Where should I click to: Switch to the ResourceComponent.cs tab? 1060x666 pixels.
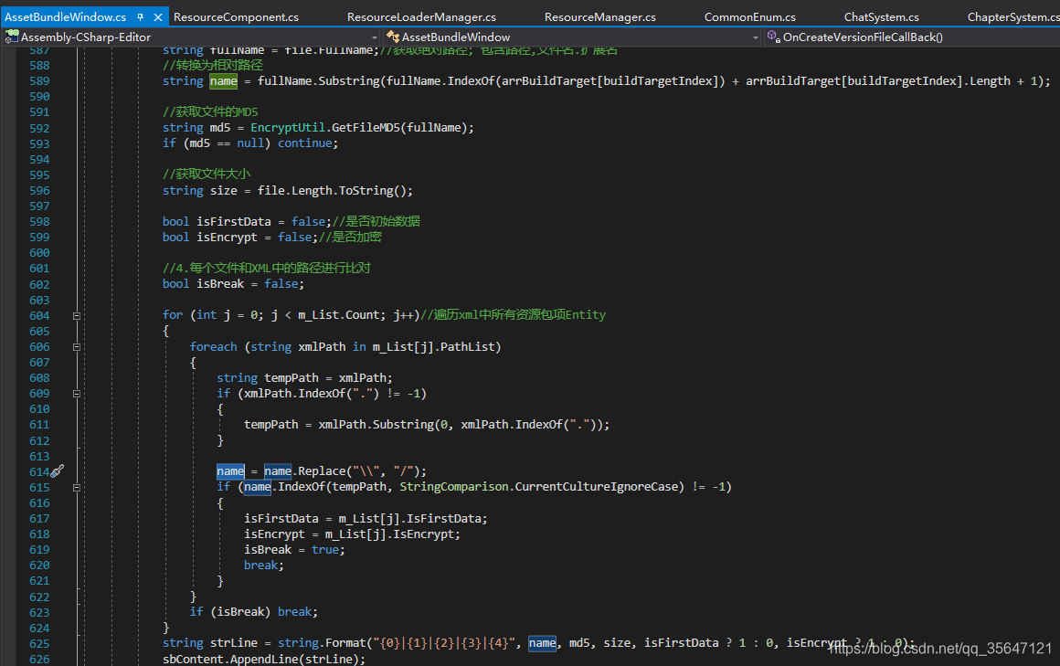[x=236, y=17]
